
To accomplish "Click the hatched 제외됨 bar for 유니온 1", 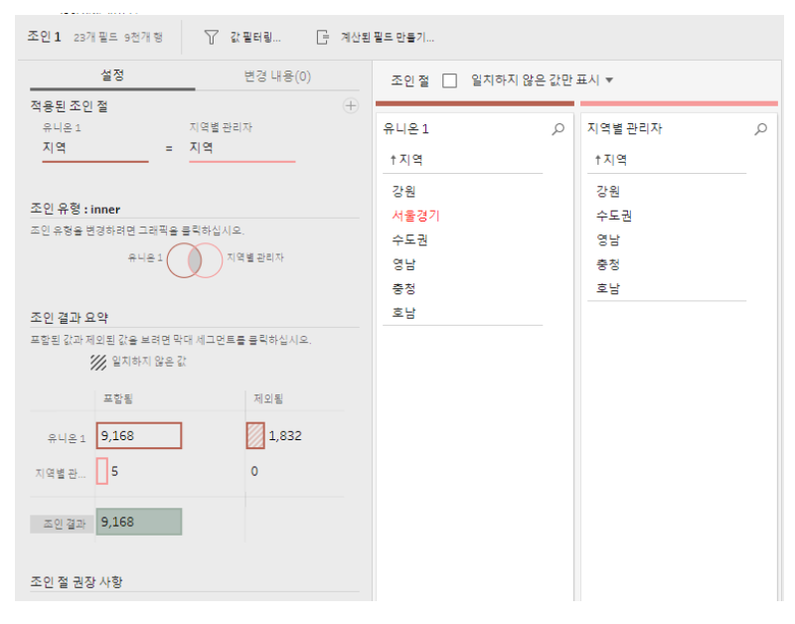I will point(255,436).
